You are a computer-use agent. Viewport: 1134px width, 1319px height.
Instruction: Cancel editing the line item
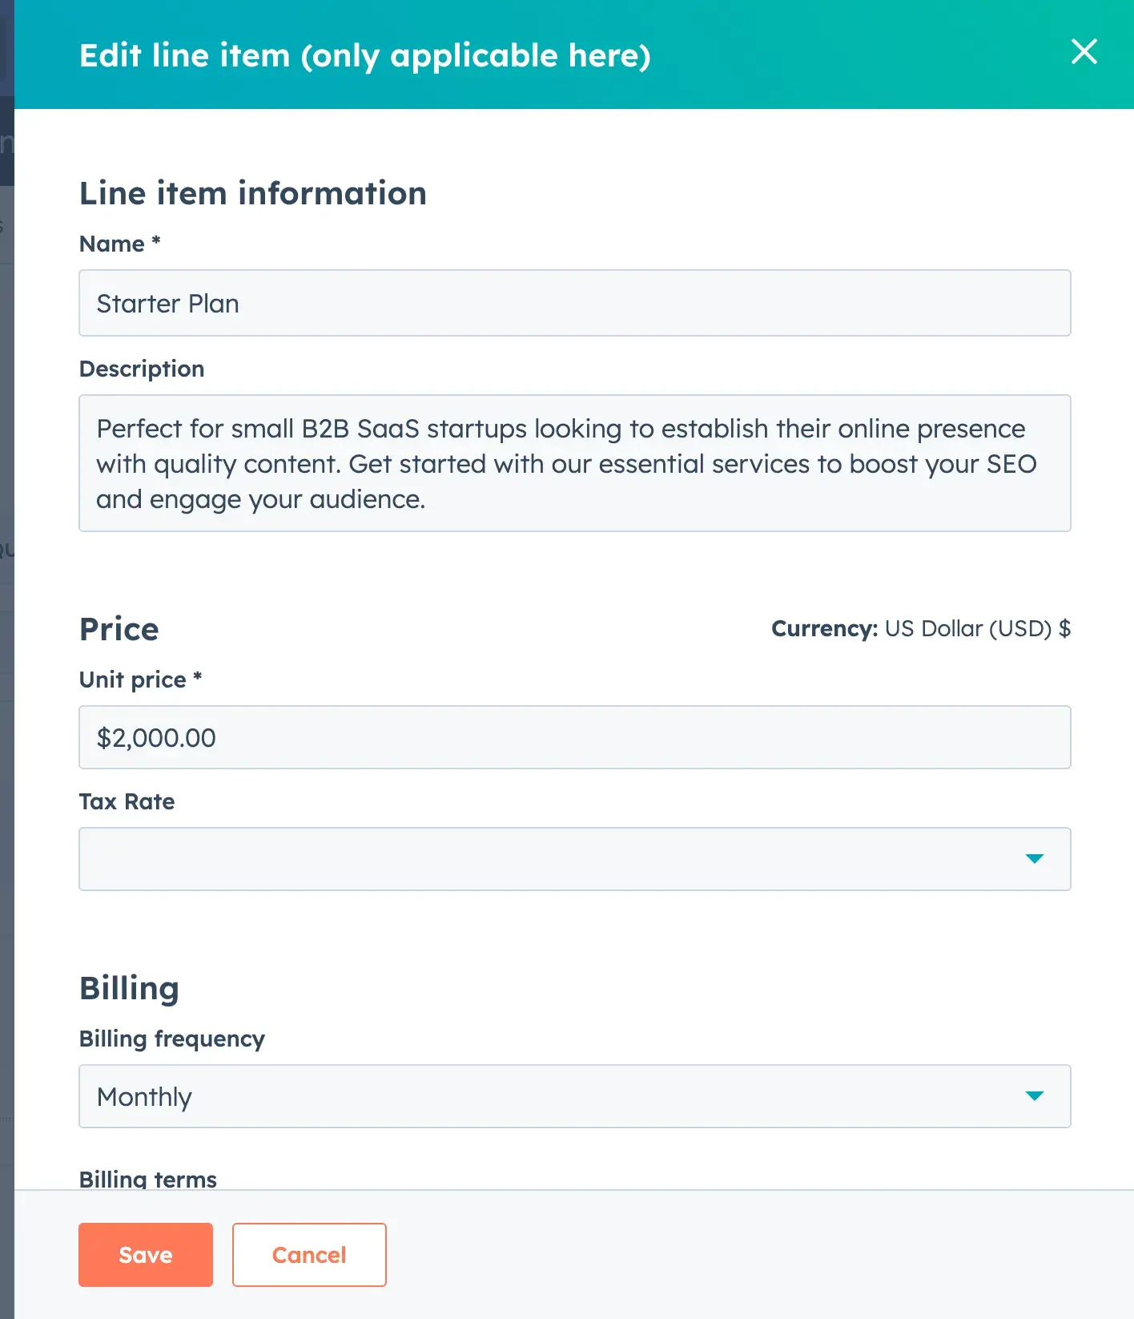click(x=309, y=1255)
